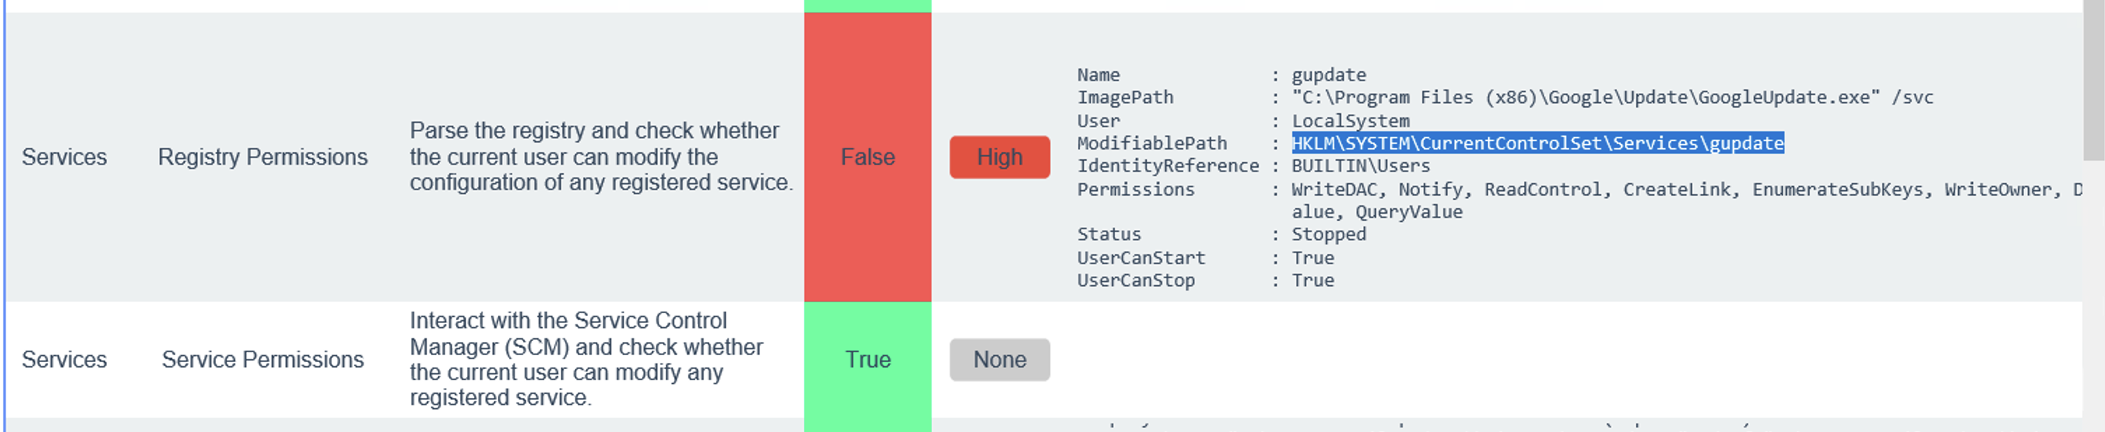Click the green True result cell
Screen dimensions: 2105x432
pos(867,359)
